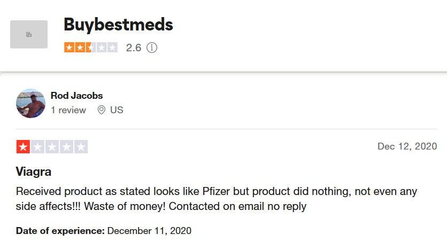Click the 2.6 TrustScore number
Screen dimensions: 447x242
click(133, 48)
